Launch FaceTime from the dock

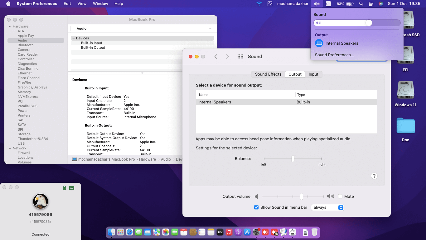[x=175, y=232]
